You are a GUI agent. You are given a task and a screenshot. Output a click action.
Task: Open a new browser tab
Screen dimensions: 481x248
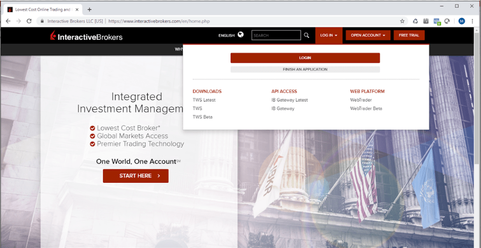(x=89, y=9)
